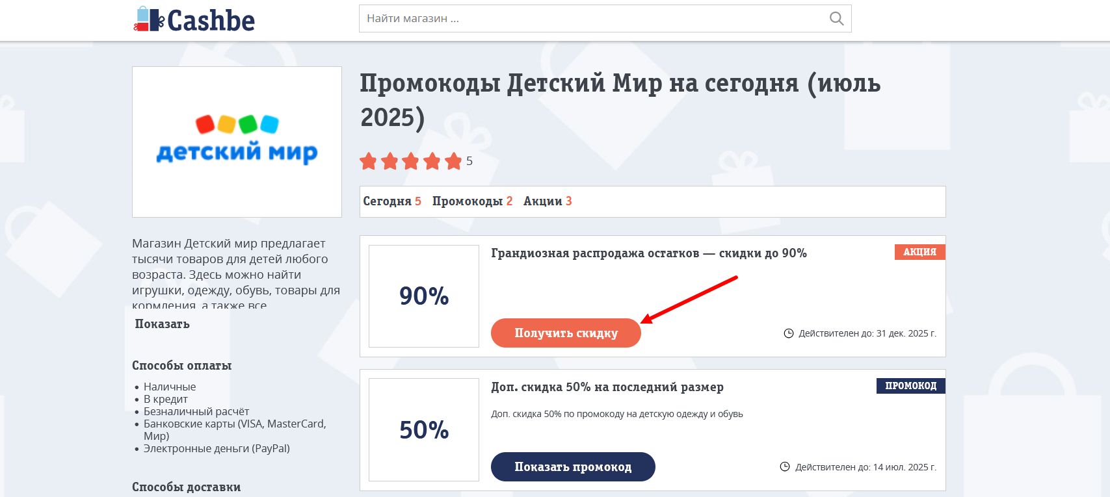Switch to the 'Промокоды 2' tab
The height and width of the screenshot is (497, 1110).
[472, 201]
